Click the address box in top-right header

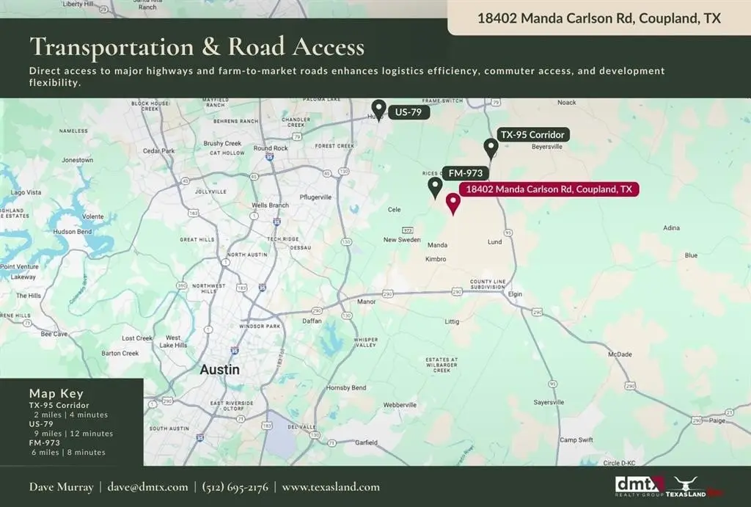pyautogui.click(x=598, y=18)
